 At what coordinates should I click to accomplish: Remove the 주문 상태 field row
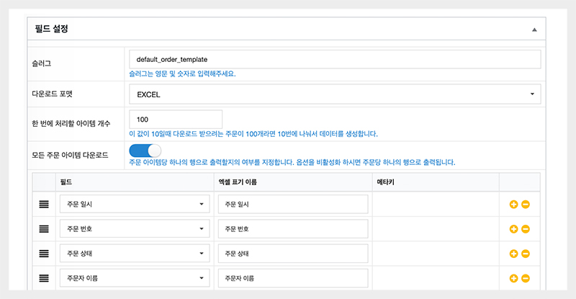pos(526,254)
